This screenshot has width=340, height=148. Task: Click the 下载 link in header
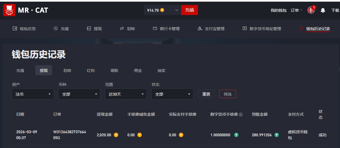(335, 10)
